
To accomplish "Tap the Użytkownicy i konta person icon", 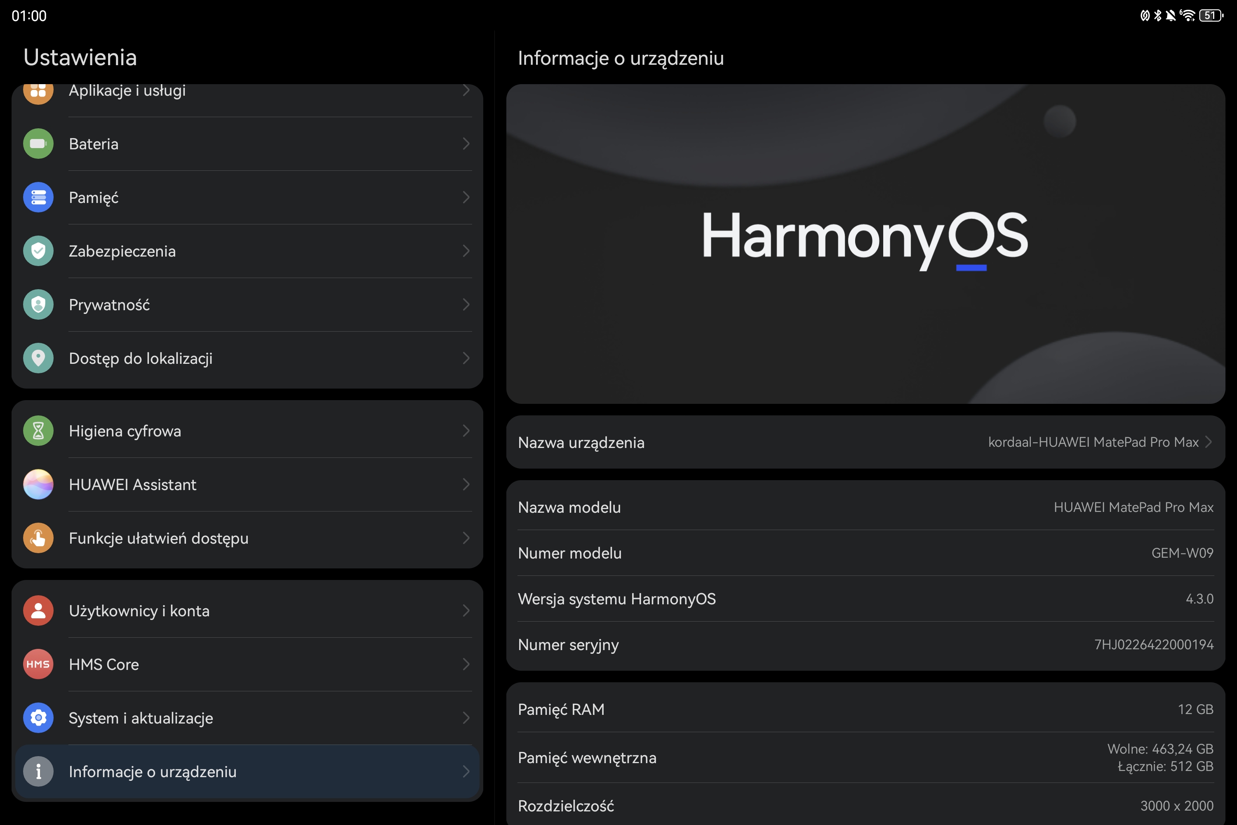I will pyautogui.click(x=38, y=611).
